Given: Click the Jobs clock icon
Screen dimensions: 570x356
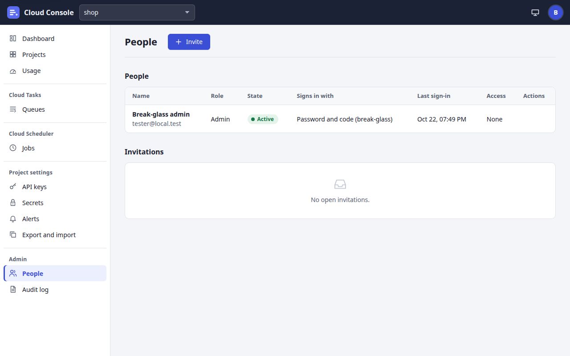Looking at the screenshot, I should point(13,148).
